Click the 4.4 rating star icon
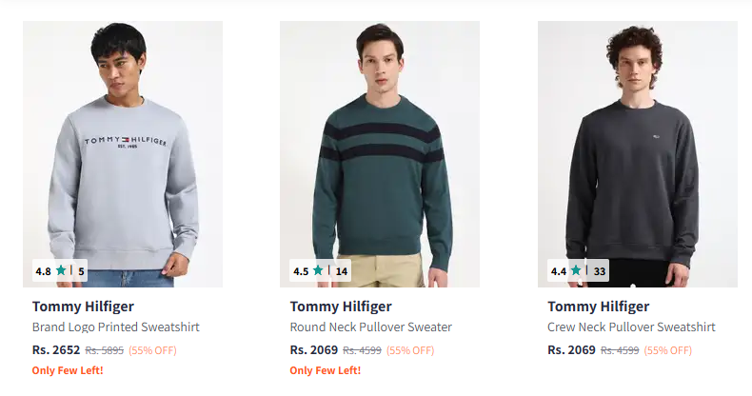This screenshot has width=752, height=396. point(576,270)
